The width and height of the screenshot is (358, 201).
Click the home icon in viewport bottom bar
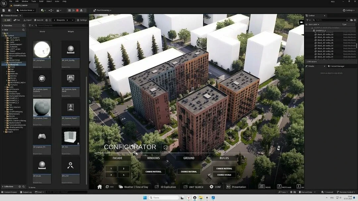tap(99, 187)
